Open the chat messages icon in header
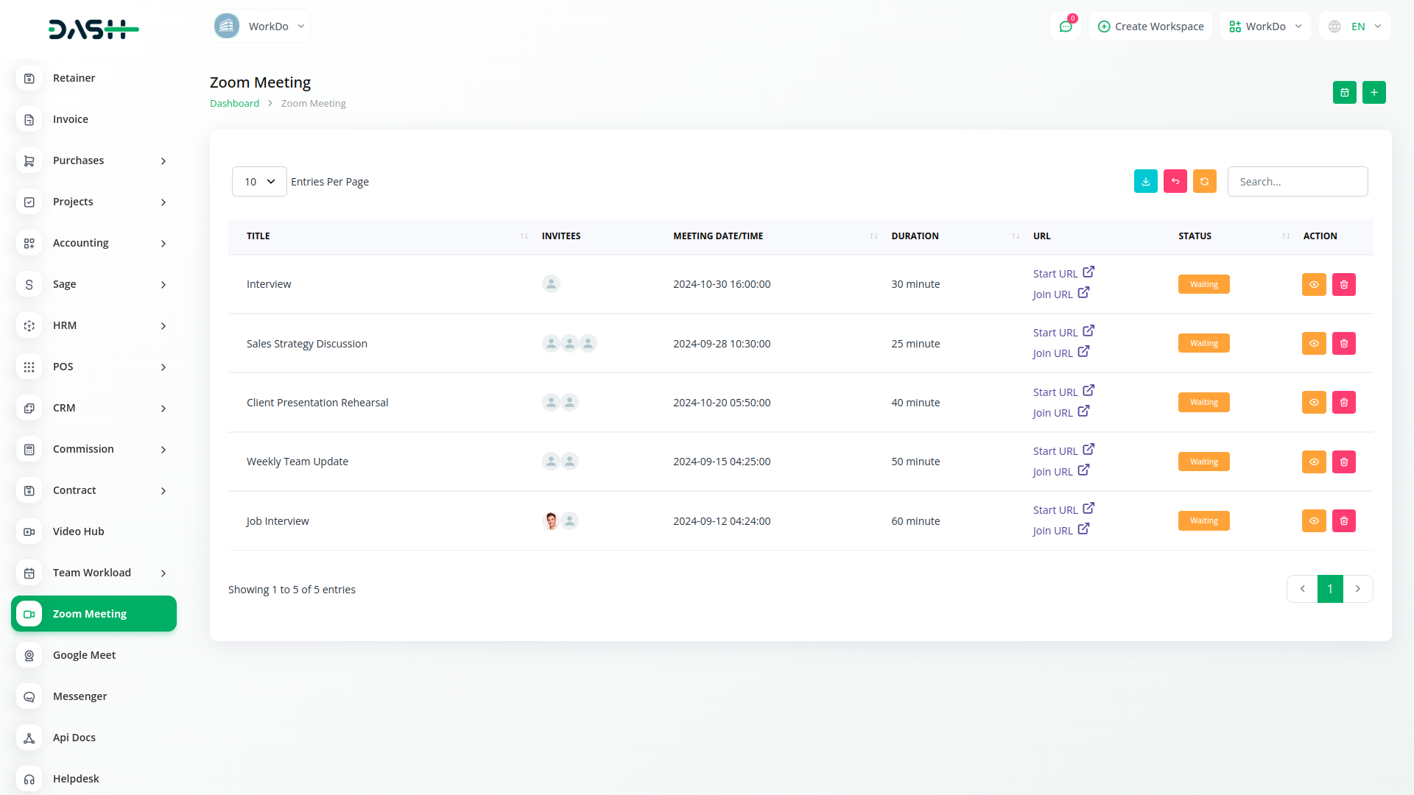This screenshot has height=795, width=1414. click(1065, 26)
